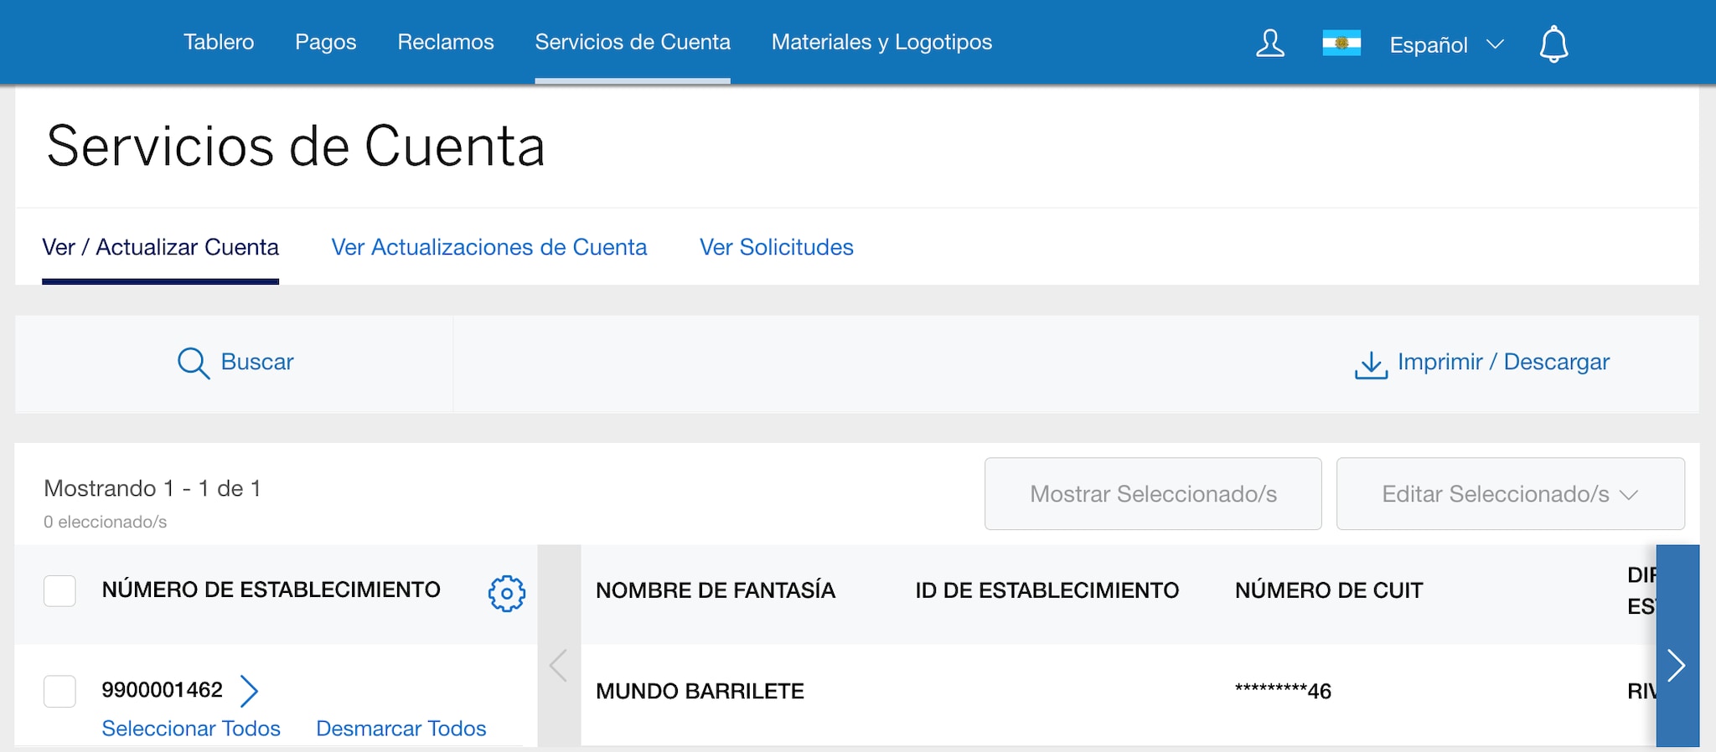Expand details chevron next to 9900001462
This screenshot has width=1716, height=752.
(x=249, y=691)
